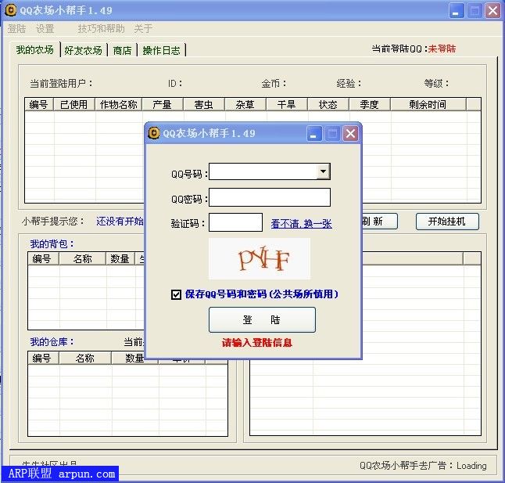
Task: Click the 季度 column header
Action: pos(370,104)
